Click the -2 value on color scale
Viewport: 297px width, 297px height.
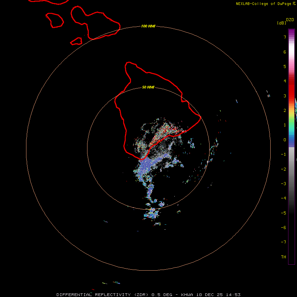tap(283, 169)
